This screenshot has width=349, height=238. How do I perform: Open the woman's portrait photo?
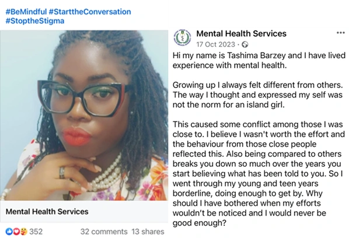coord(84,116)
